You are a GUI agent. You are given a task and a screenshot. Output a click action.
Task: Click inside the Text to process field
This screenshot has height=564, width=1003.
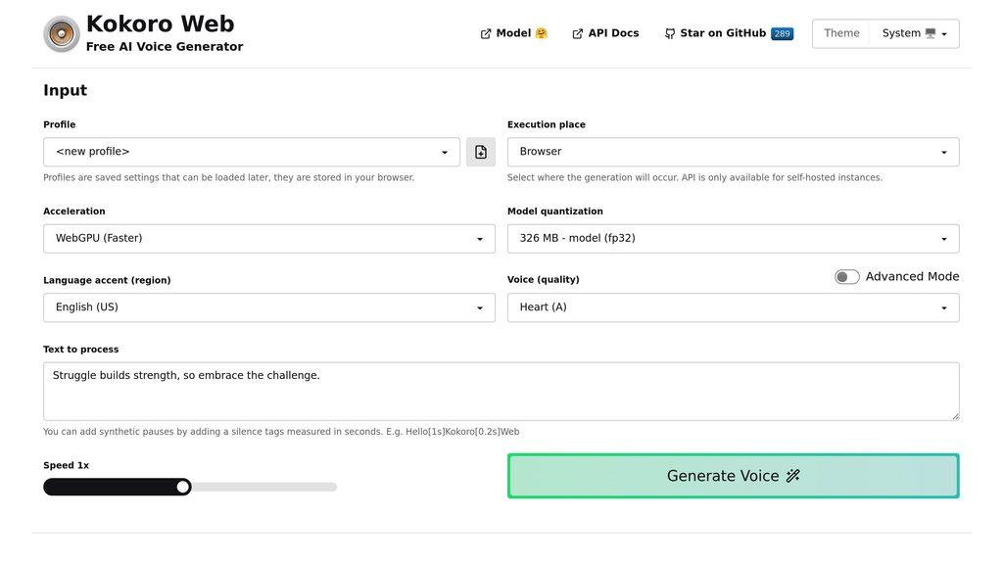(501, 391)
